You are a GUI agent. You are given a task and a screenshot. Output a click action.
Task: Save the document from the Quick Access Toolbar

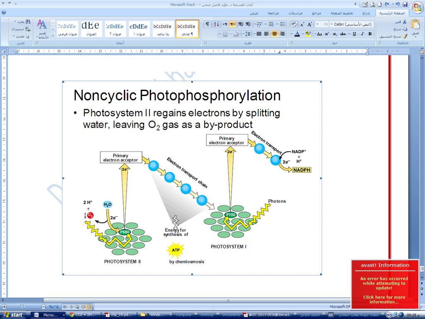click(405, 4)
